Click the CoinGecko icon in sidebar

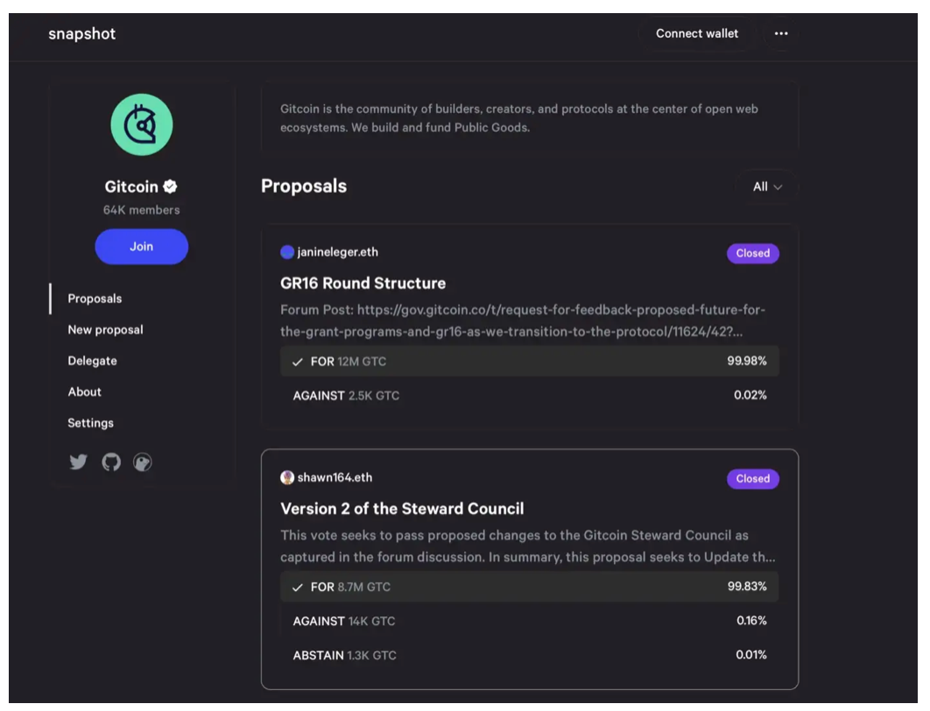click(x=143, y=462)
